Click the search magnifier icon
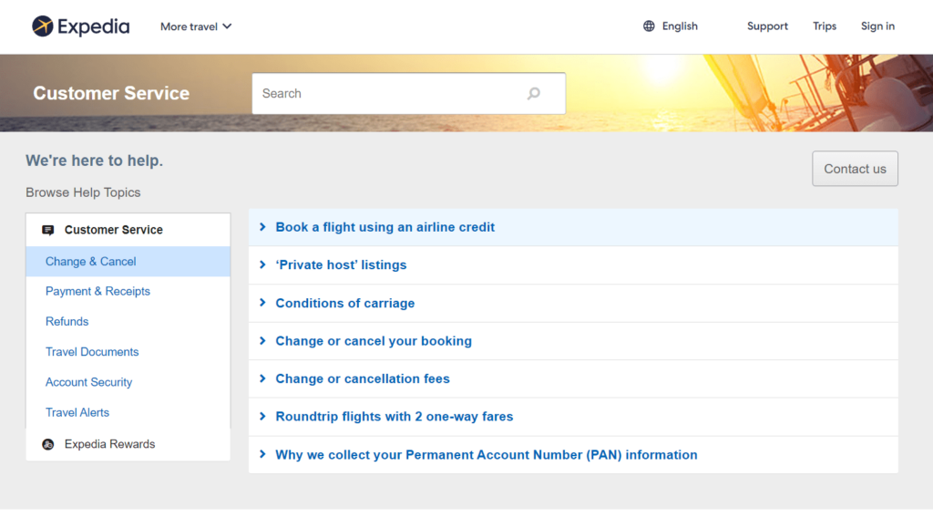Viewport: 933px width, 518px height. click(534, 93)
